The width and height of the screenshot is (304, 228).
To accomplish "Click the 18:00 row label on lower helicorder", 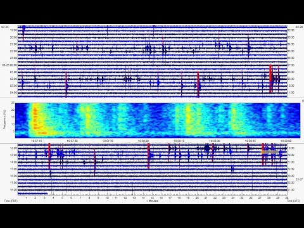I will tap(13, 189).
